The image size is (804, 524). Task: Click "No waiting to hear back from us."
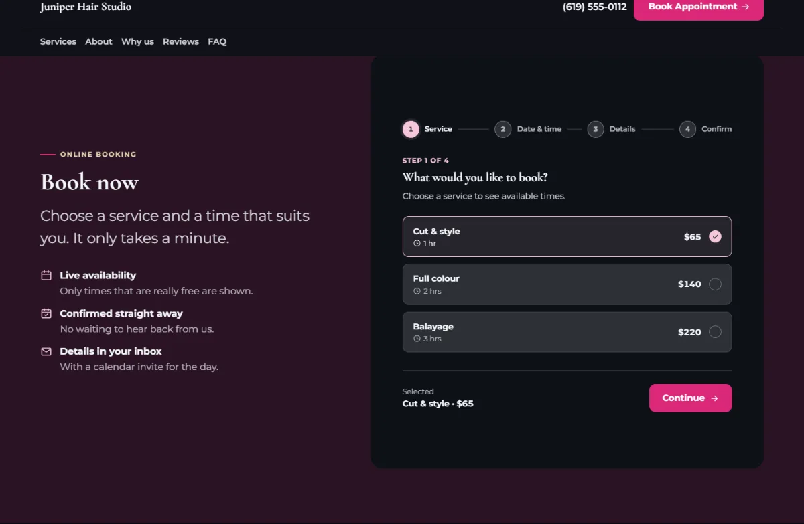pos(137,329)
